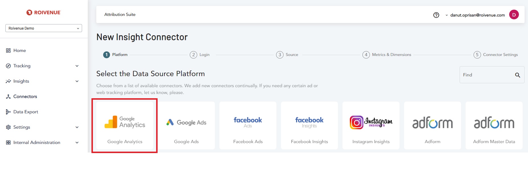This screenshot has height=184, width=528.
Task: Click the search magnifier icon
Action: coord(518,75)
